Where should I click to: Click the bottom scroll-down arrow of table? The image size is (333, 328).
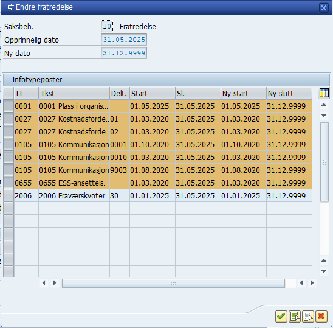(x=324, y=271)
